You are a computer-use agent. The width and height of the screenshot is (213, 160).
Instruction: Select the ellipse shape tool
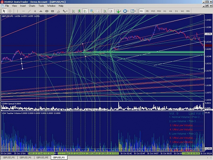coord(47,11)
